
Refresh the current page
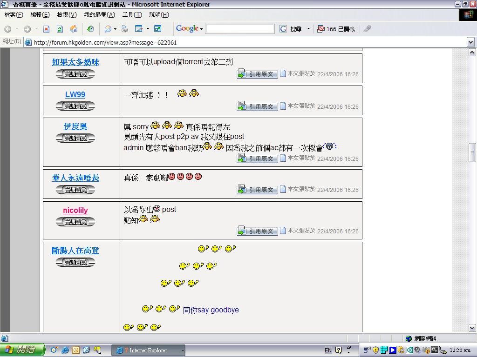pyautogui.click(x=60, y=29)
